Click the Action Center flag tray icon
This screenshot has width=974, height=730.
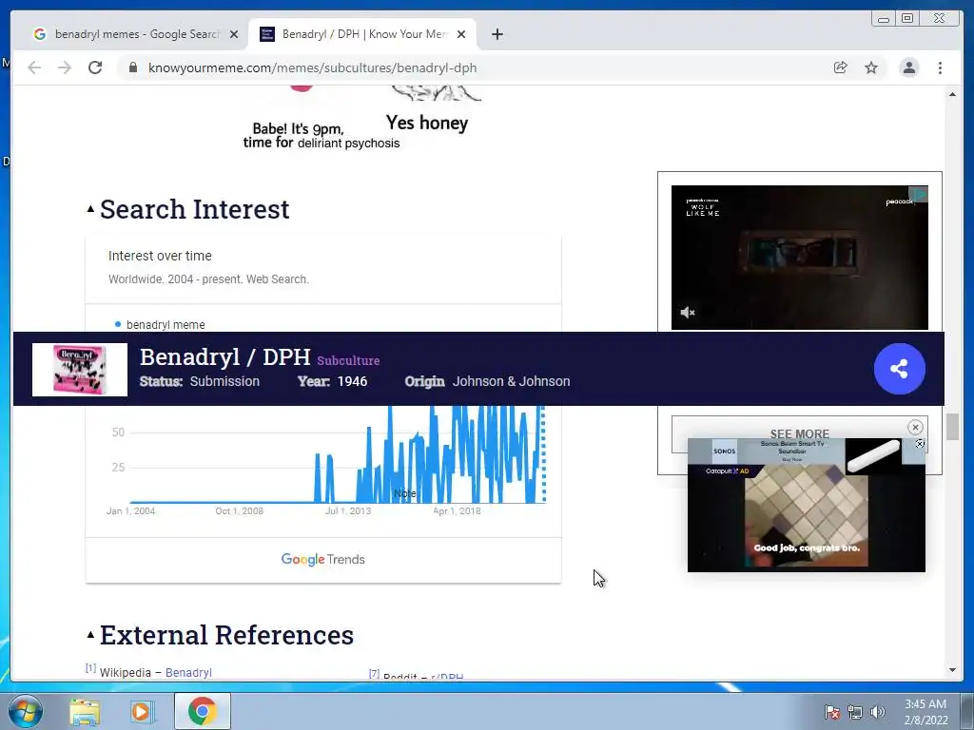(x=832, y=712)
